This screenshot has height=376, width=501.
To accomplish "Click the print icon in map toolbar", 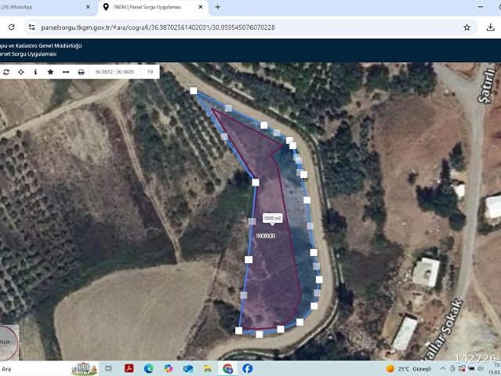I will tap(81, 71).
